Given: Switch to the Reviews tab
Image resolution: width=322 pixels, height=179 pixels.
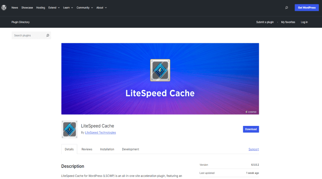Looking at the screenshot, I should (87, 149).
